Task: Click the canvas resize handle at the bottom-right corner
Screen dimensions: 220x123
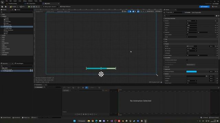Action: point(157,75)
